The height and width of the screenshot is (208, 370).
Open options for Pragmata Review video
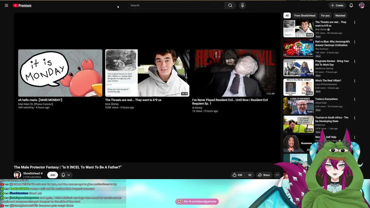tap(355, 61)
